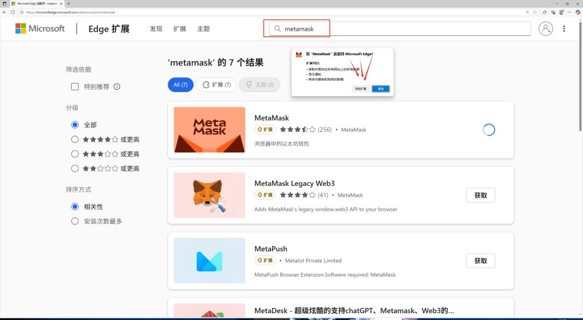Image resolution: width=583 pixels, height=320 pixels.
Task: Click the zoom magnifier in the address bar
Action: (527, 13)
